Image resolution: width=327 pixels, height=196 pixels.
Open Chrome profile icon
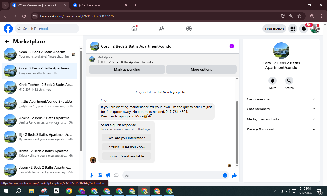tap(312, 16)
